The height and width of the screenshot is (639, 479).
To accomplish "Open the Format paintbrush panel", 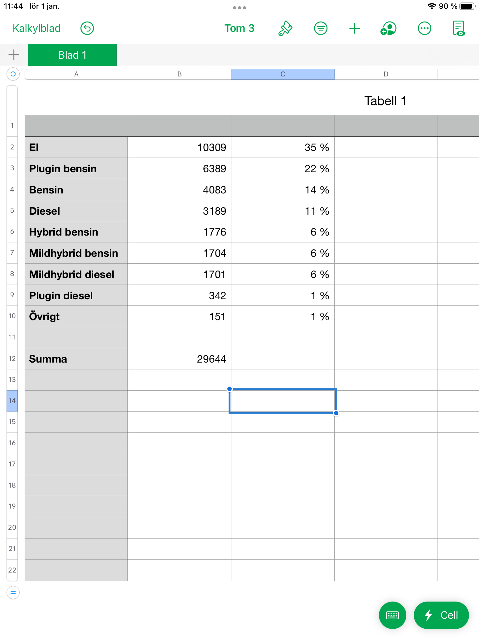I will pos(285,28).
